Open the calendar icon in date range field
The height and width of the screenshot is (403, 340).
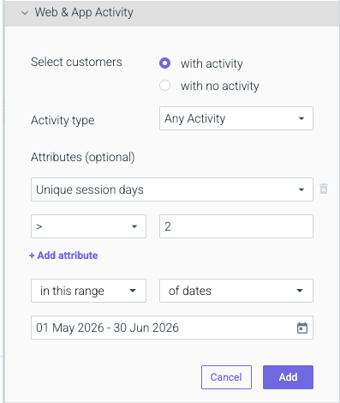tap(302, 328)
